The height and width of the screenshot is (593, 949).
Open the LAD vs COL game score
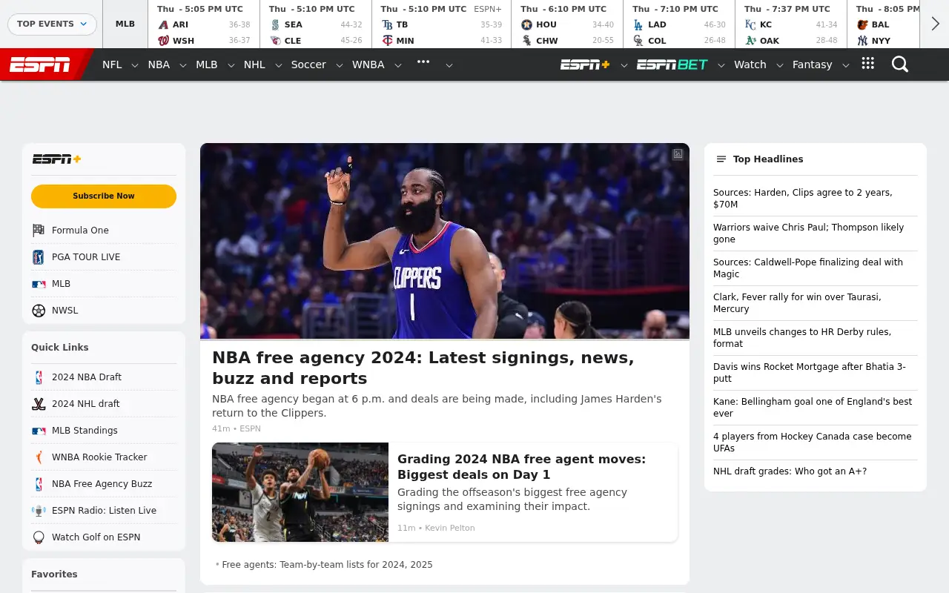click(679, 24)
